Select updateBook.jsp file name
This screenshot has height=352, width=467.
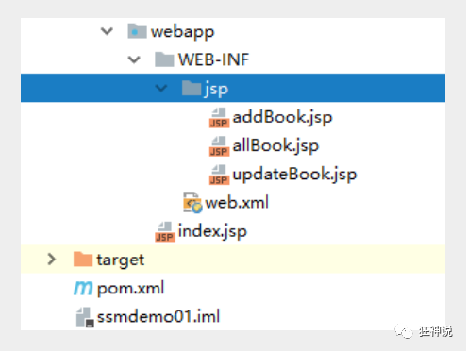coord(294,175)
